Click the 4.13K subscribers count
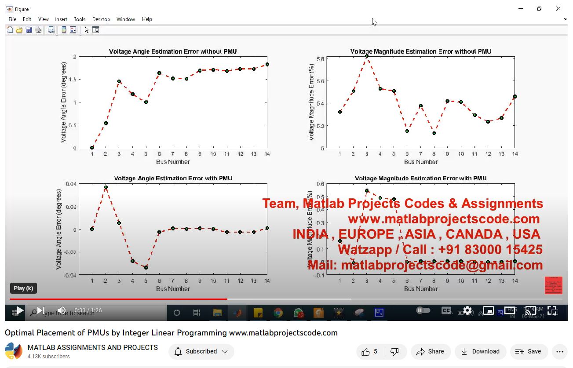 [x=48, y=357]
